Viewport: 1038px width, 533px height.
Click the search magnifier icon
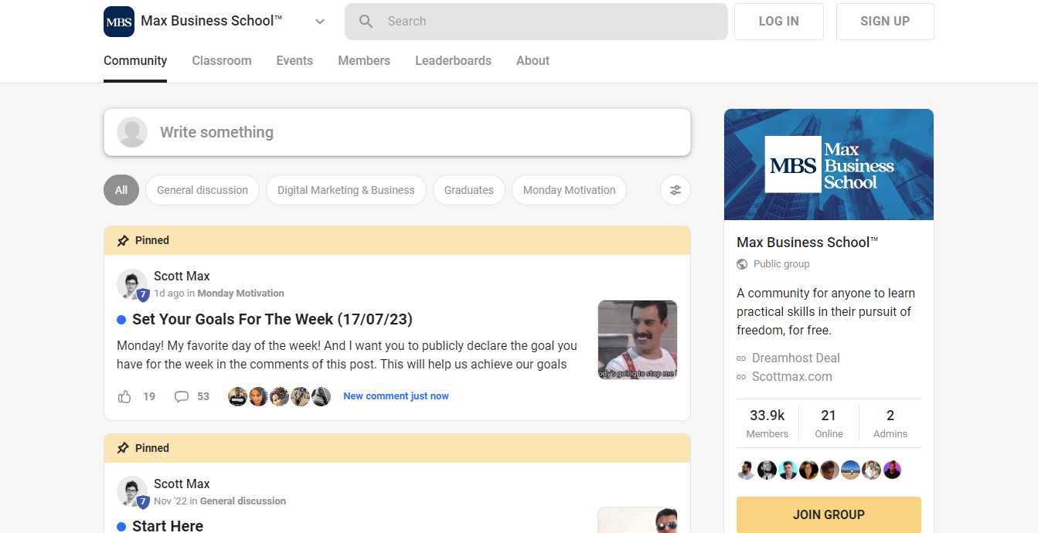366,22
